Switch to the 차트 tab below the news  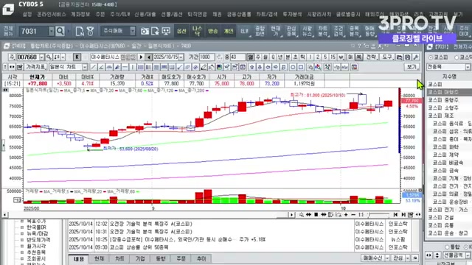(119, 258)
